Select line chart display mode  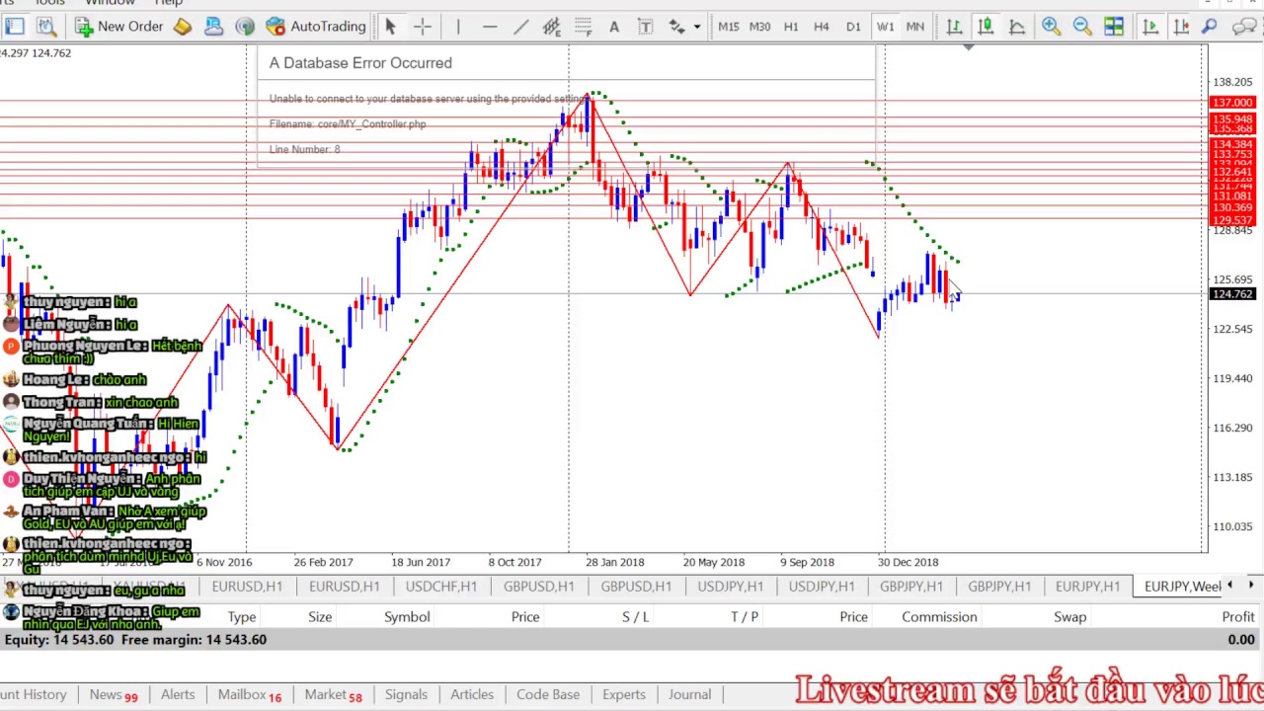click(1017, 27)
